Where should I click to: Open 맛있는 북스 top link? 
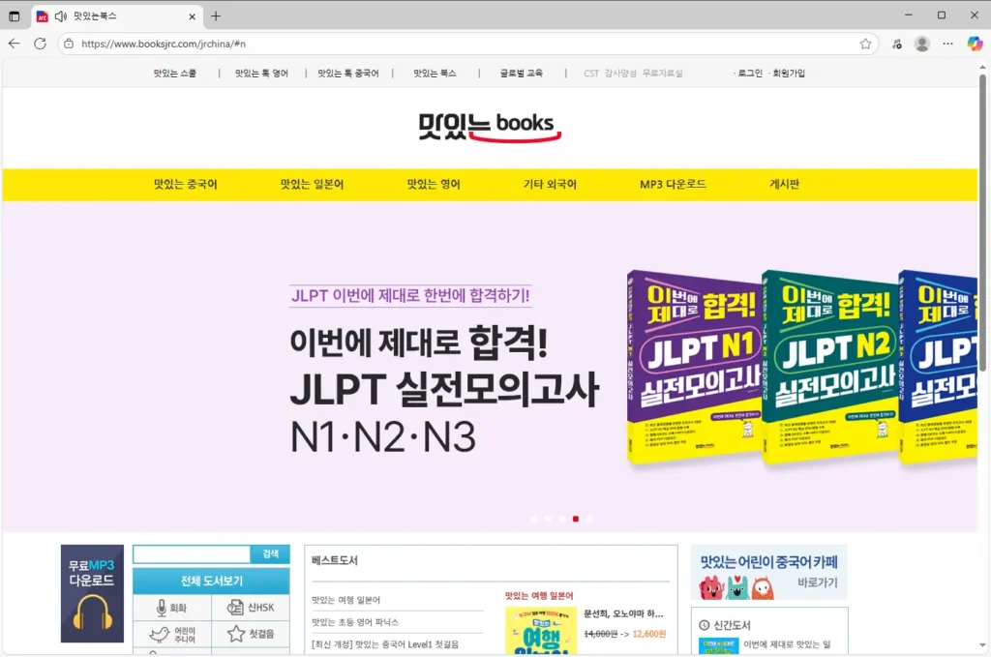(x=435, y=74)
